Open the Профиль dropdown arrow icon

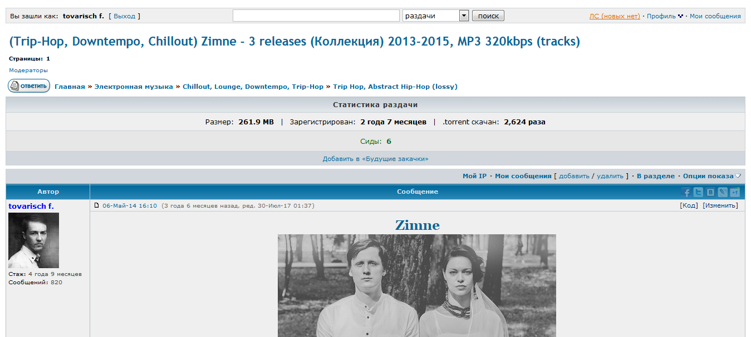tap(680, 16)
